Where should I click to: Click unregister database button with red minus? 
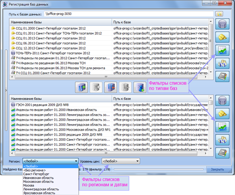(x=110, y=87)
